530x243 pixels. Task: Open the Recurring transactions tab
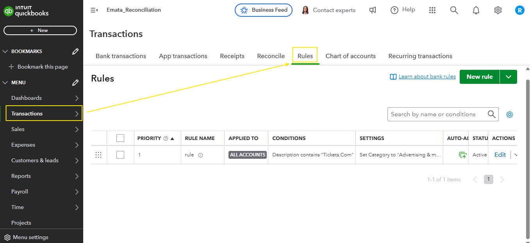(x=420, y=56)
